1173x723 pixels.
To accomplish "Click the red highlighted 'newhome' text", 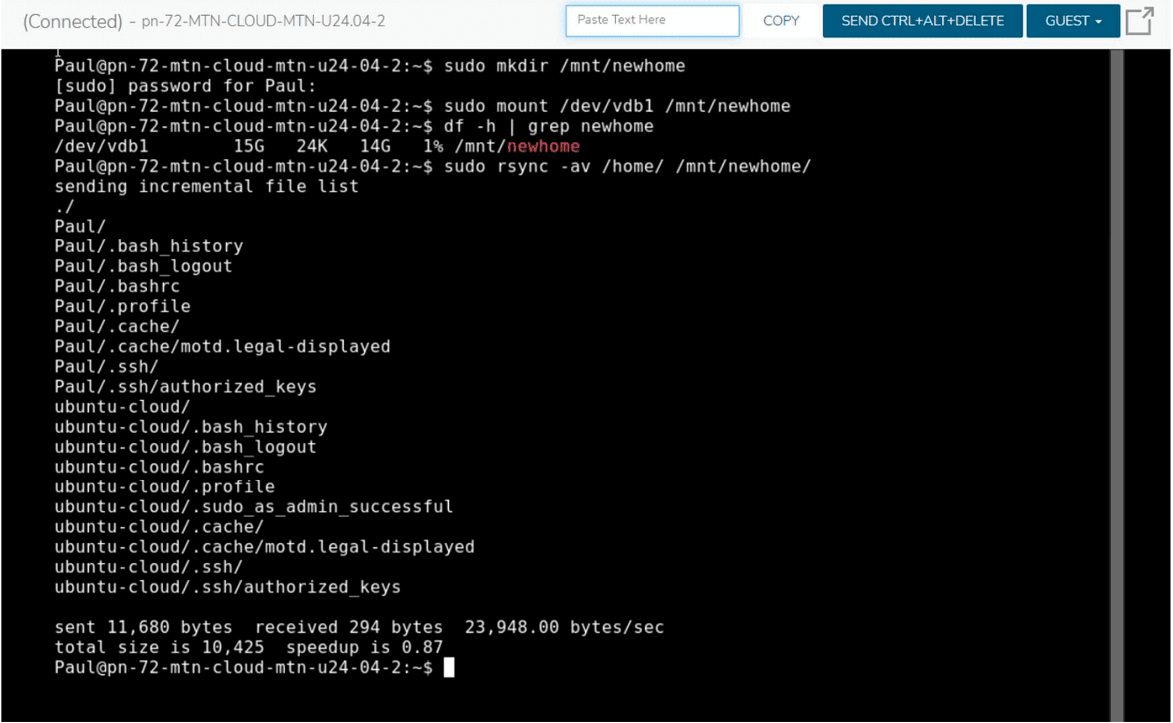I will point(543,146).
